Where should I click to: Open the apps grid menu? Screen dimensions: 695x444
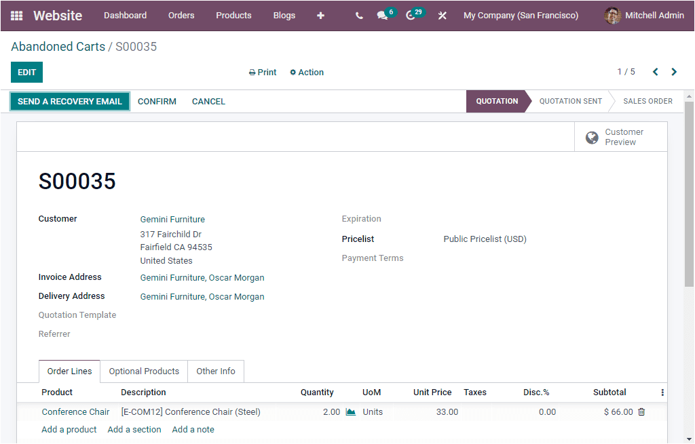16,16
